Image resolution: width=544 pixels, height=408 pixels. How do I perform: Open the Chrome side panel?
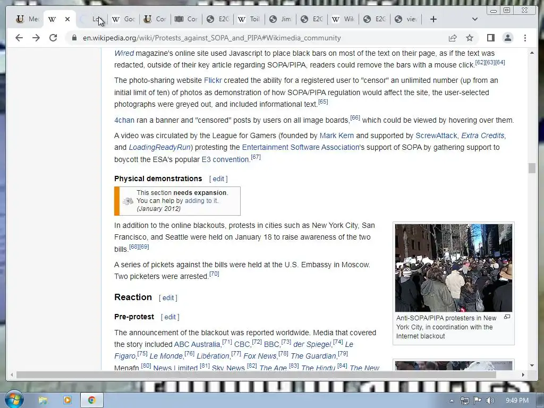pyautogui.click(x=490, y=38)
